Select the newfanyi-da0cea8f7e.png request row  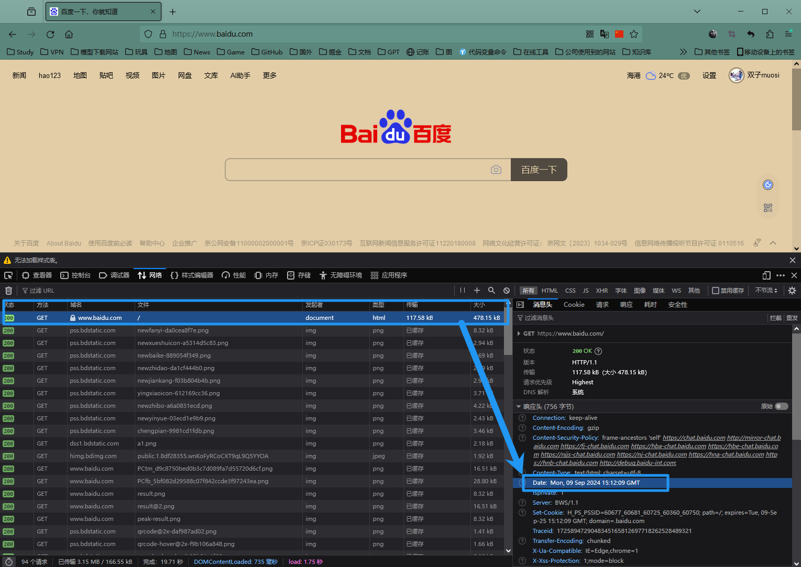(252, 330)
